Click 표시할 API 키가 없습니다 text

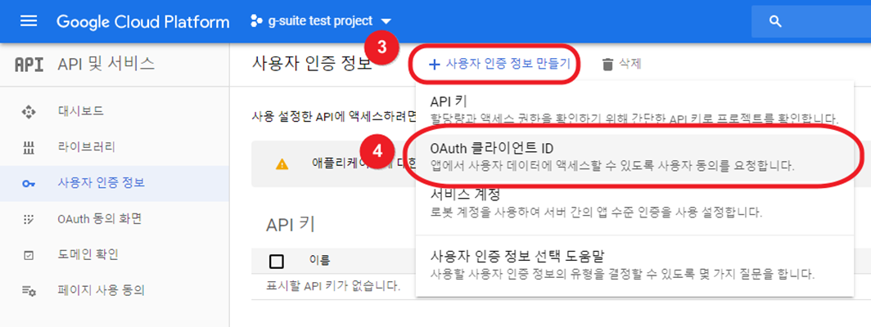tap(334, 287)
